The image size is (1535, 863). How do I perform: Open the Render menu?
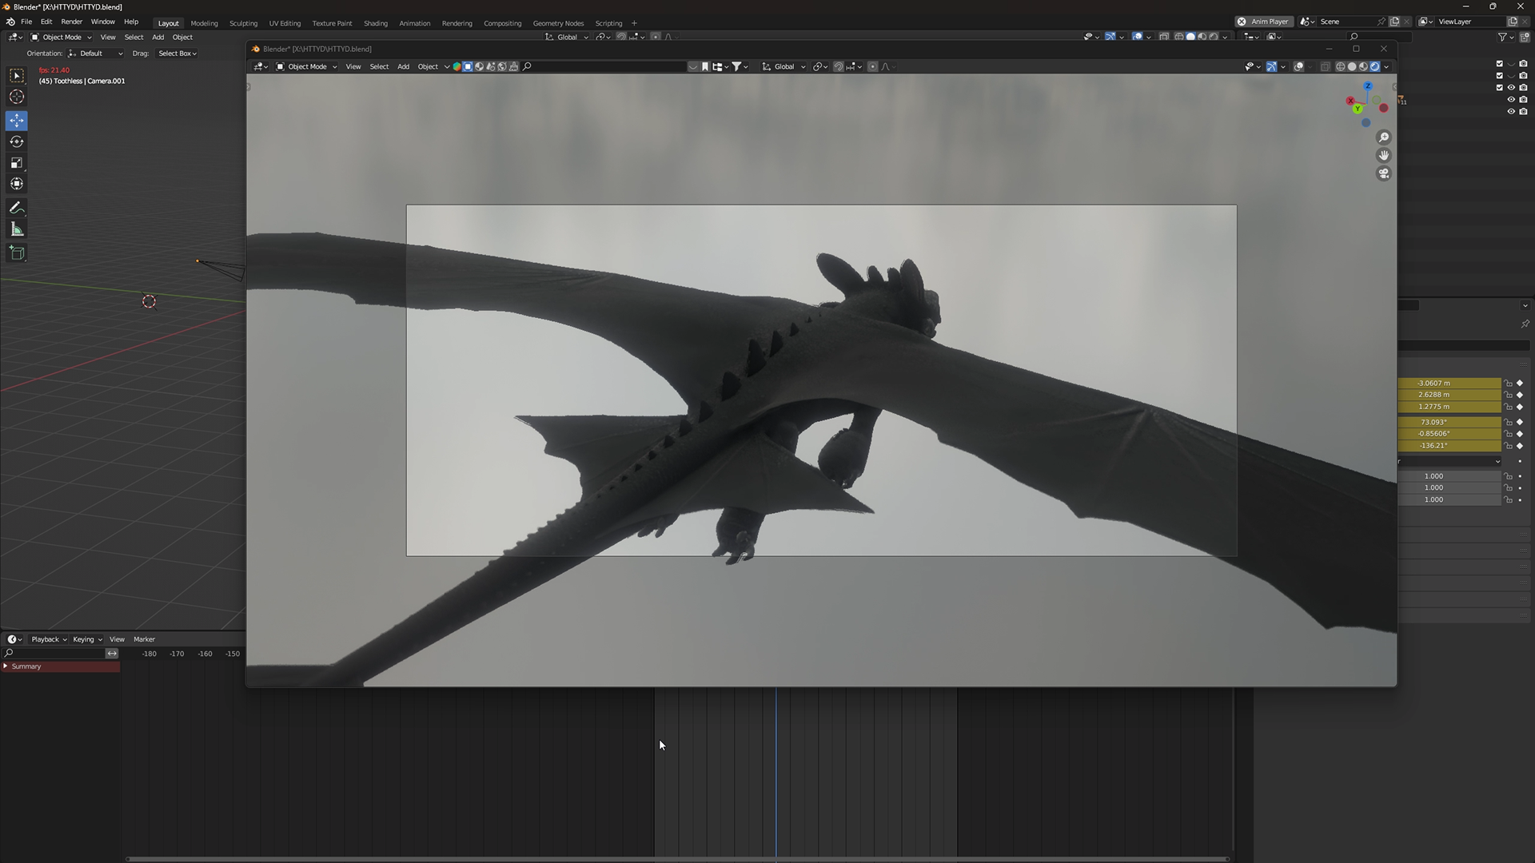(x=72, y=22)
